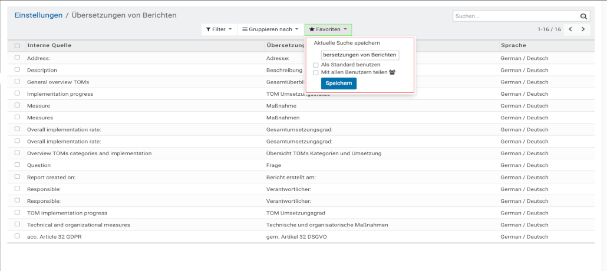Viewport: 607px width, 271px height.
Task: Collapse the Favoriten dropdown
Action: 328,29
